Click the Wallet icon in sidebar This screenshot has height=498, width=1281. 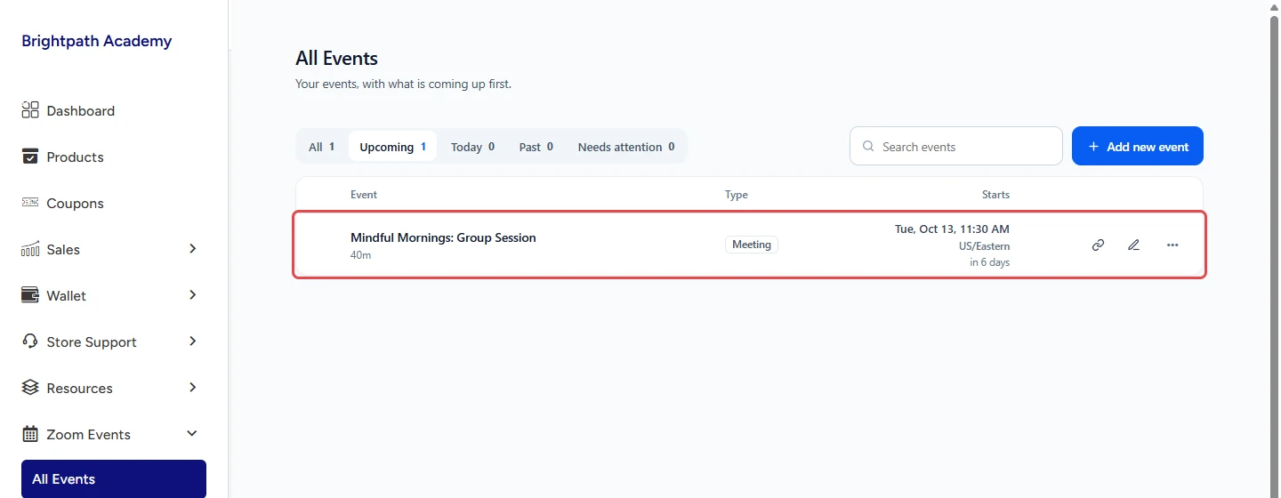pyautogui.click(x=30, y=295)
